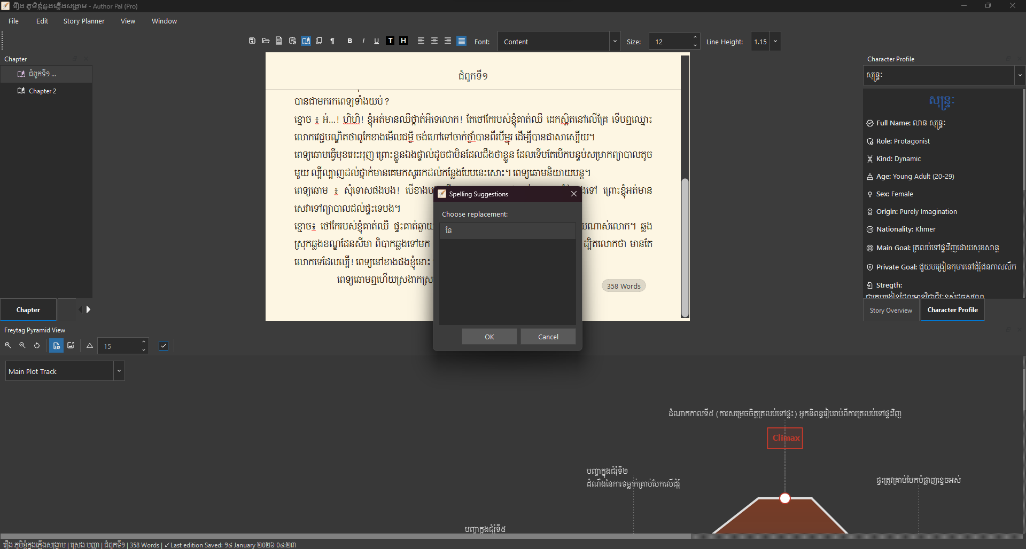Zoom in on the Freytag Pyramid view
Viewport: 1026px width, 549px height.
pyautogui.click(x=7, y=345)
